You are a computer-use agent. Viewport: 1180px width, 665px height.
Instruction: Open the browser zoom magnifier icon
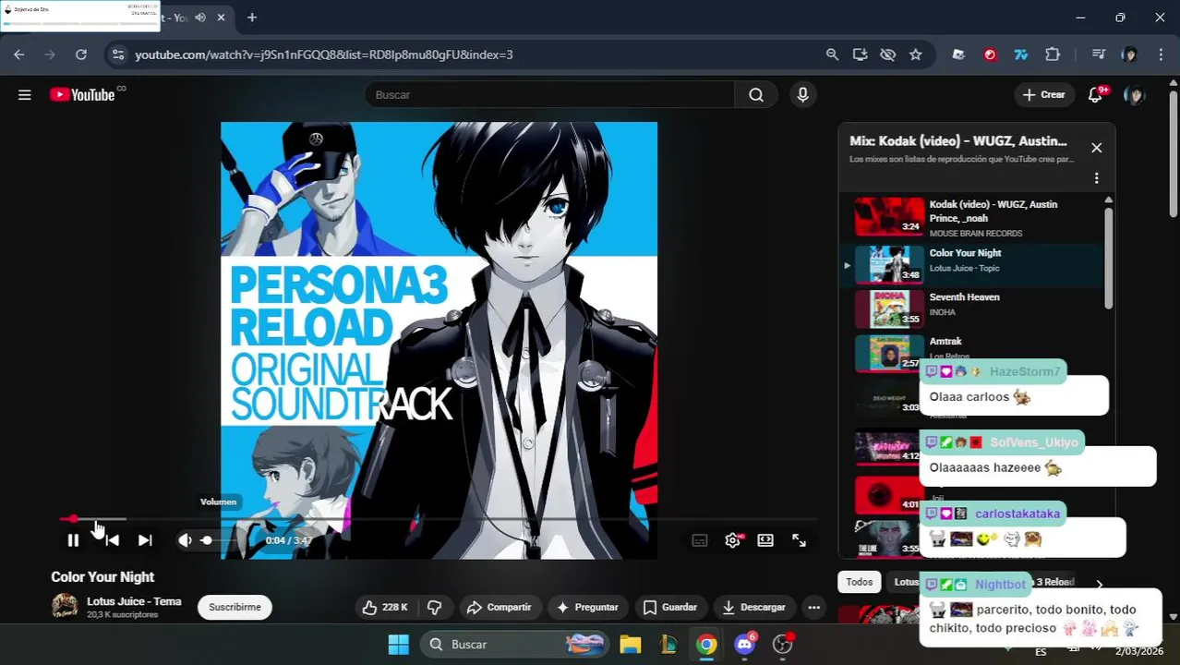click(x=832, y=54)
